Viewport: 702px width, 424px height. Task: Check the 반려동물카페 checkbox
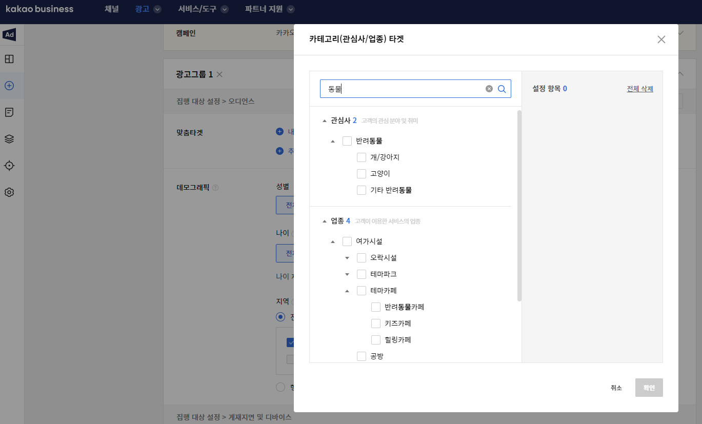(376, 308)
